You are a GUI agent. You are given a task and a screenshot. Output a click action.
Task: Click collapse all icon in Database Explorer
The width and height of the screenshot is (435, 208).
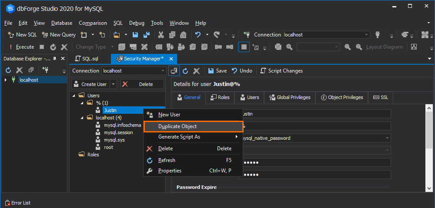(x=30, y=69)
